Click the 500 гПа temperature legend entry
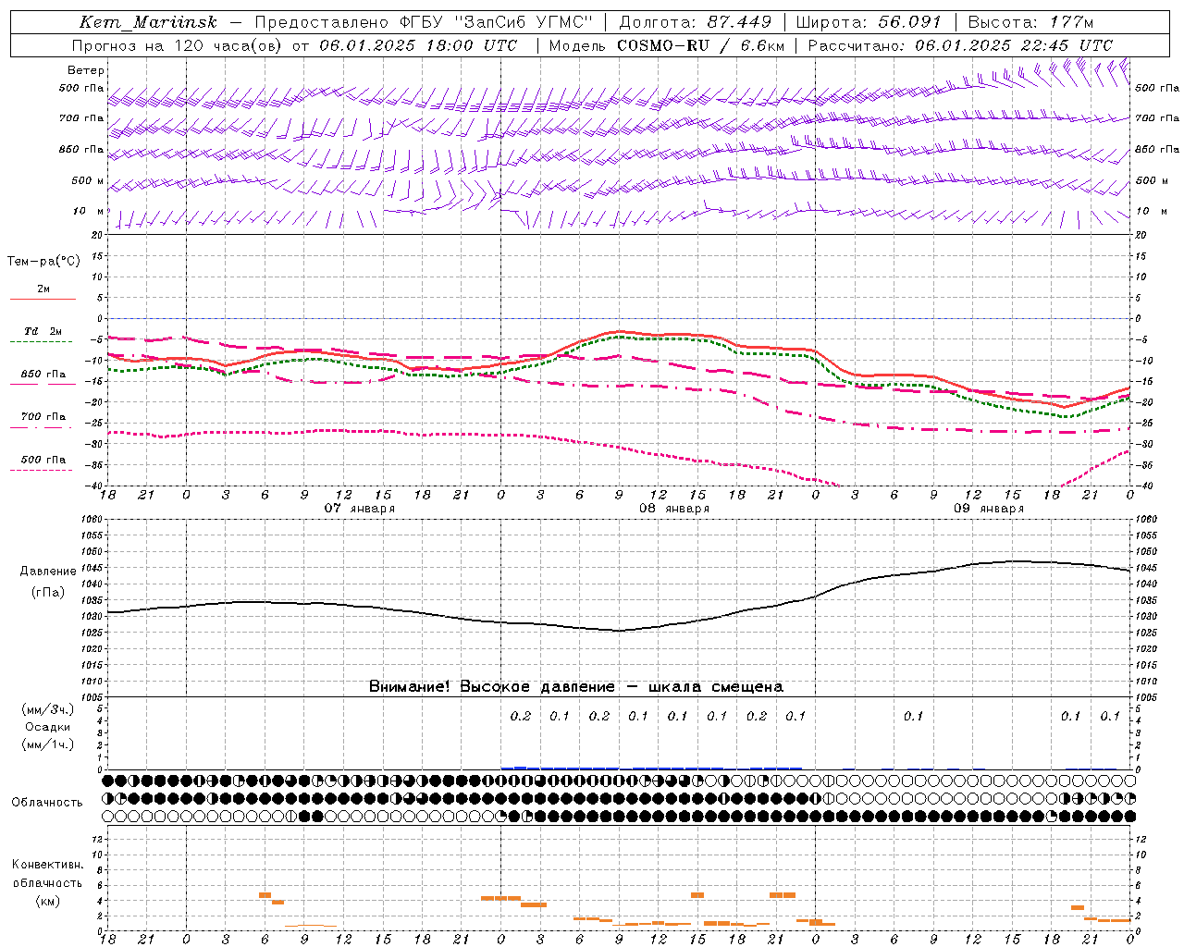 click(43, 460)
